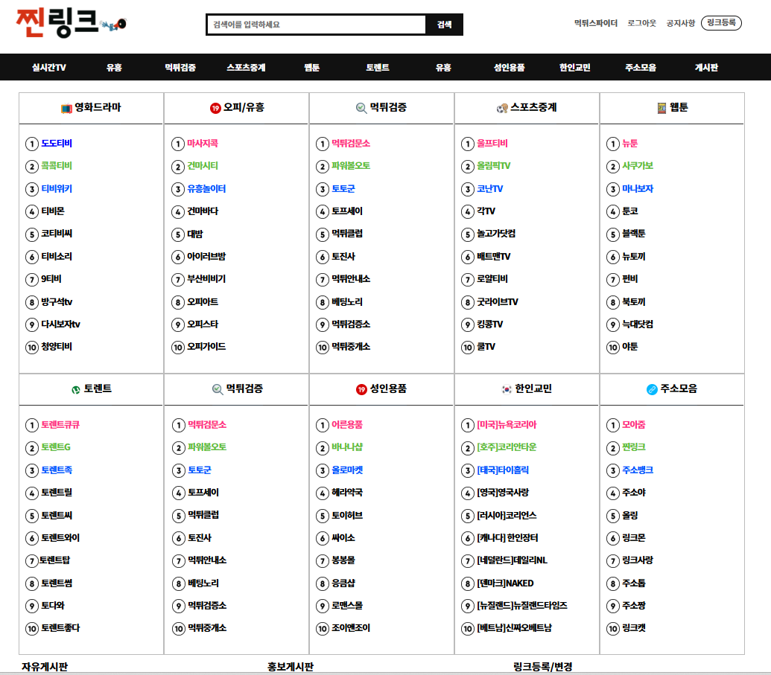The image size is (771, 675).
Task: Click the TV icon beside 영화드라마 heading
Action: click(x=66, y=109)
